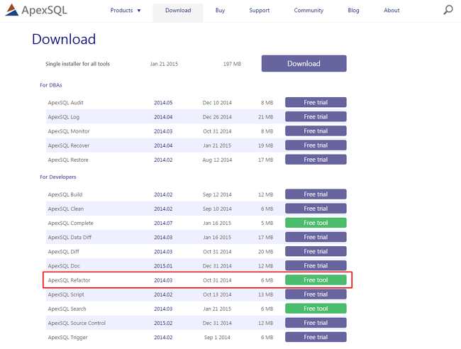Click the Single installer for all tools label
The height and width of the screenshot is (349, 461).
[77, 64]
